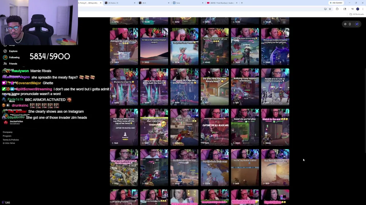This screenshot has height=205, width=366.
Task: Switch to the Sora tab
Action: (x=188, y=3)
